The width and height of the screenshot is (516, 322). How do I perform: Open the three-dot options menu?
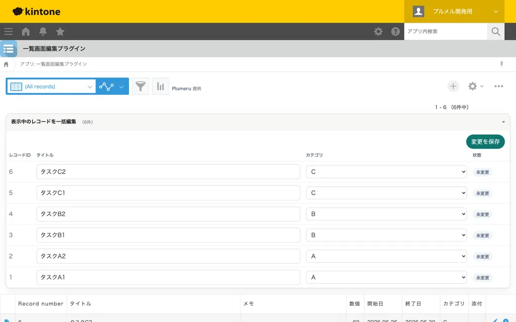tap(498, 87)
